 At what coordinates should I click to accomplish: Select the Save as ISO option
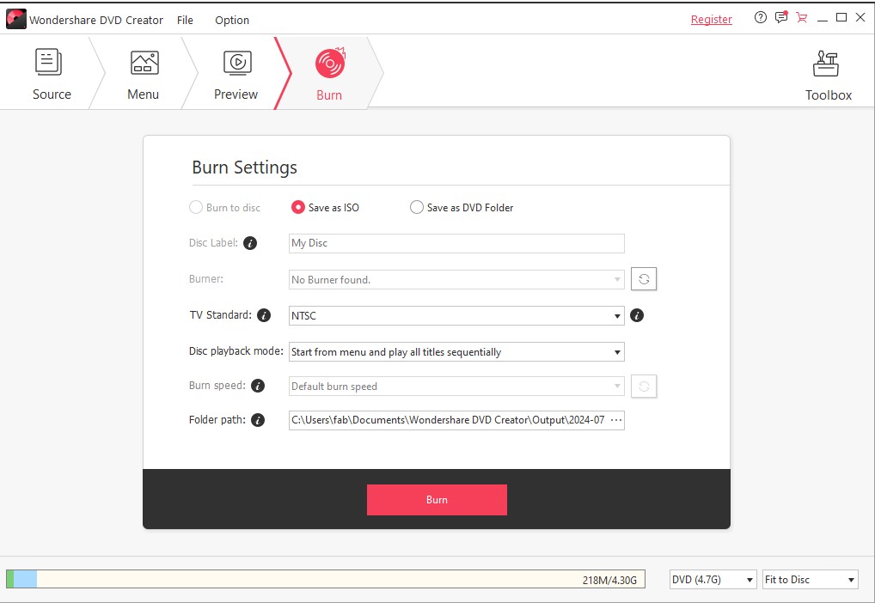pos(297,207)
